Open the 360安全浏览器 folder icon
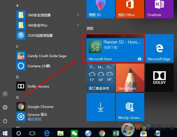Screen dimensions: 177x137 [x=21, y=15]
